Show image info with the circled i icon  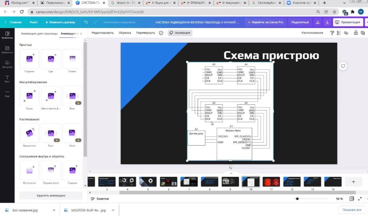point(161,33)
